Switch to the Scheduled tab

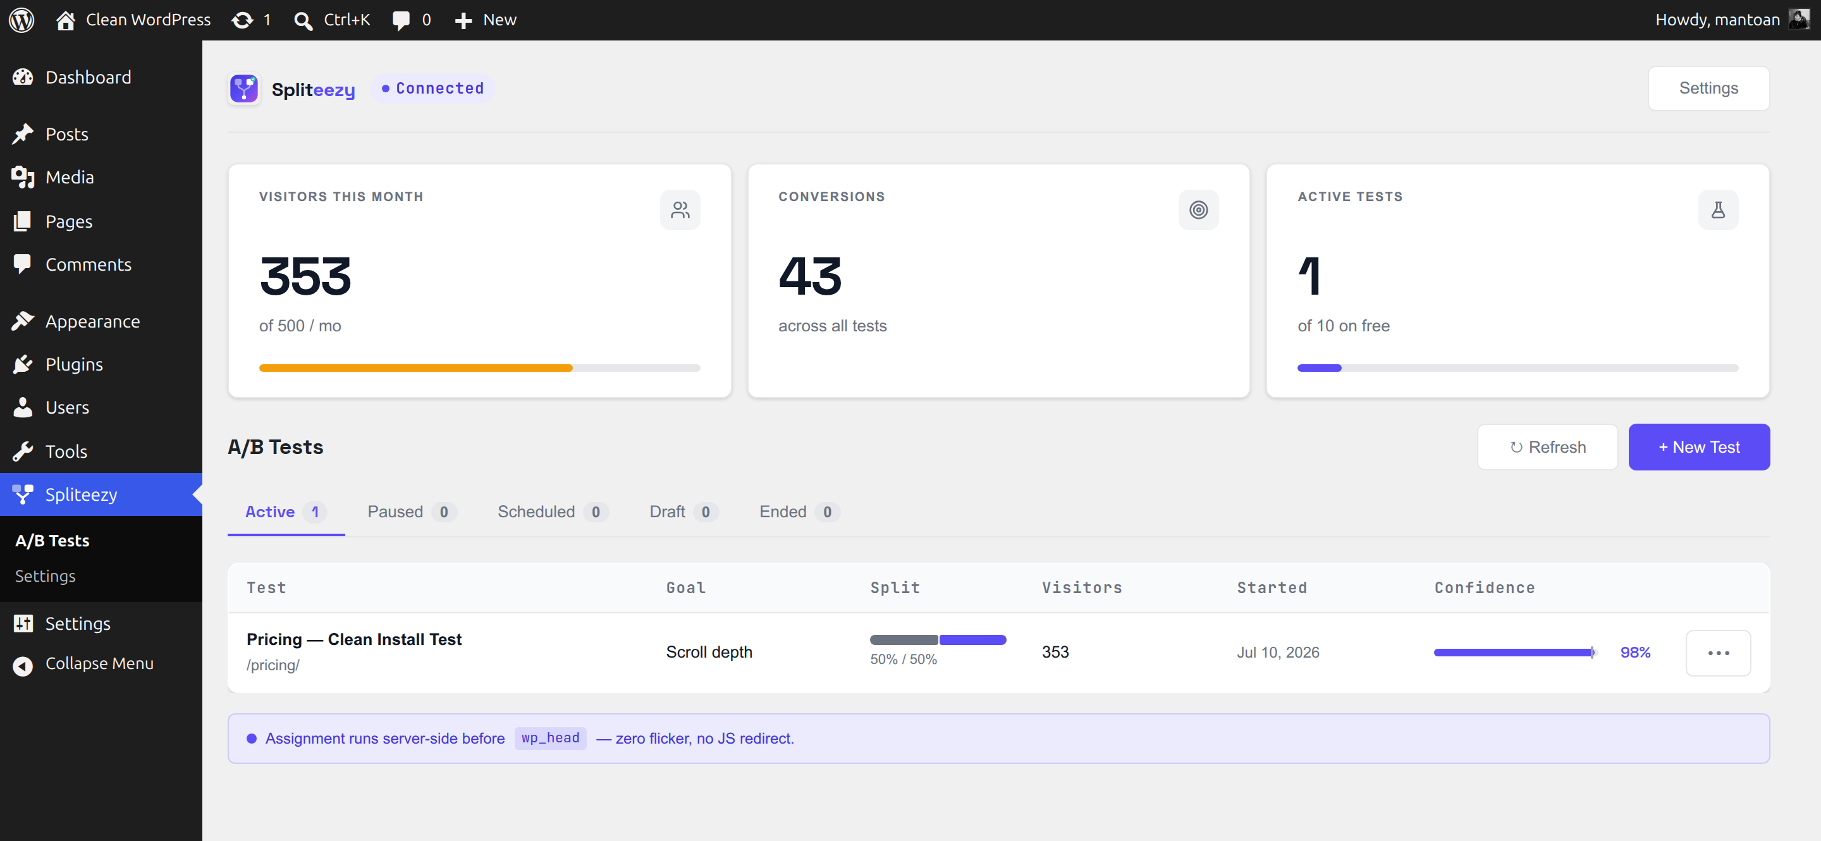(x=552, y=512)
